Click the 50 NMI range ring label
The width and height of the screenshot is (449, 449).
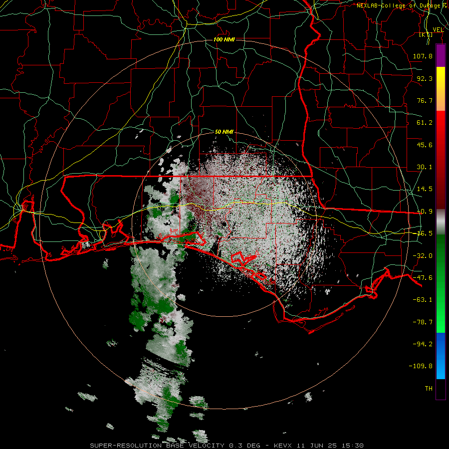coord(224,132)
